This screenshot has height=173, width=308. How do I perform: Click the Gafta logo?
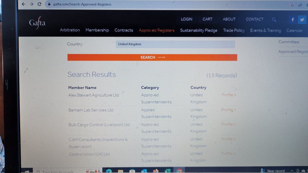point(37,24)
